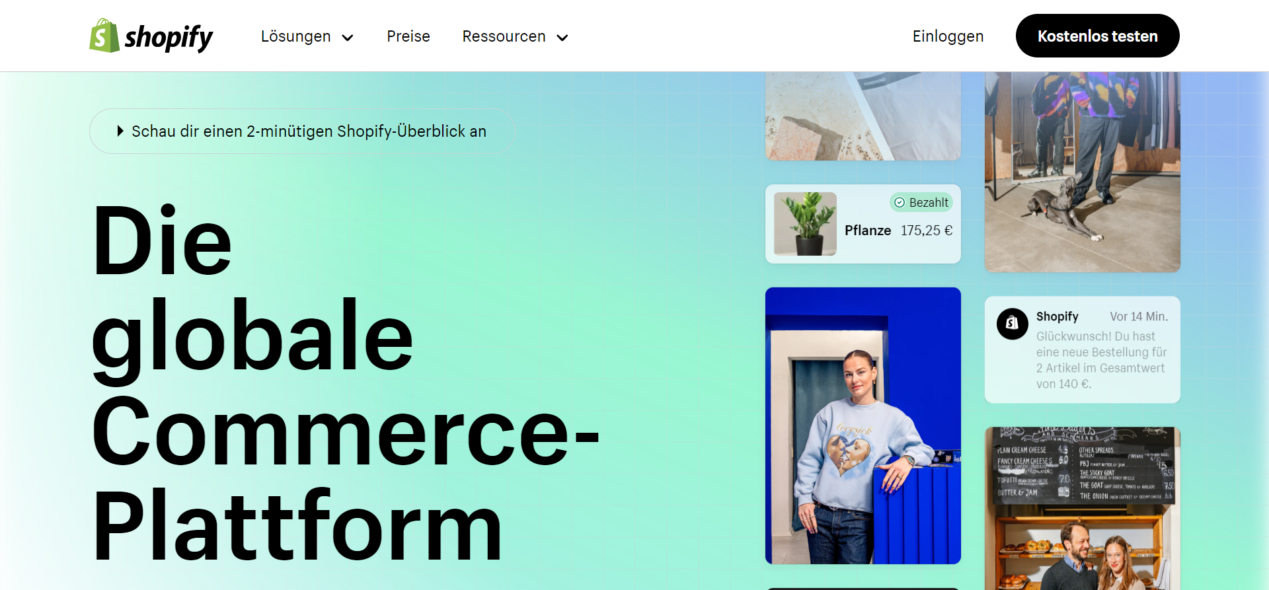Click the Bezahlt checkmark icon
The image size is (1269, 590).
tap(900, 203)
